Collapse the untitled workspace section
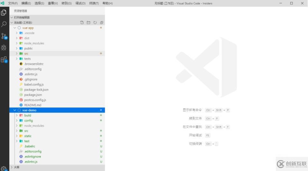This screenshot has height=171, width=308. (x=12, y=22)
